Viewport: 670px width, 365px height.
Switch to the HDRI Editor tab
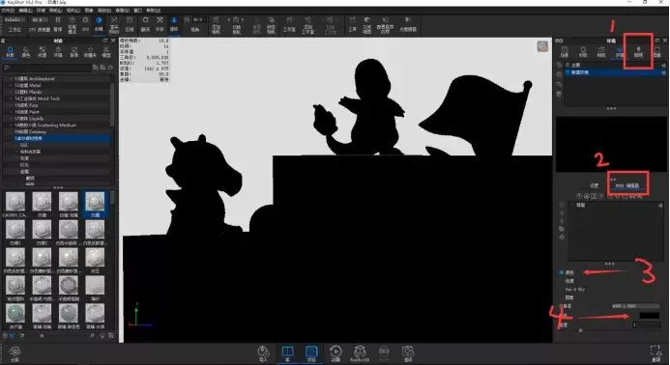[627, 185]
